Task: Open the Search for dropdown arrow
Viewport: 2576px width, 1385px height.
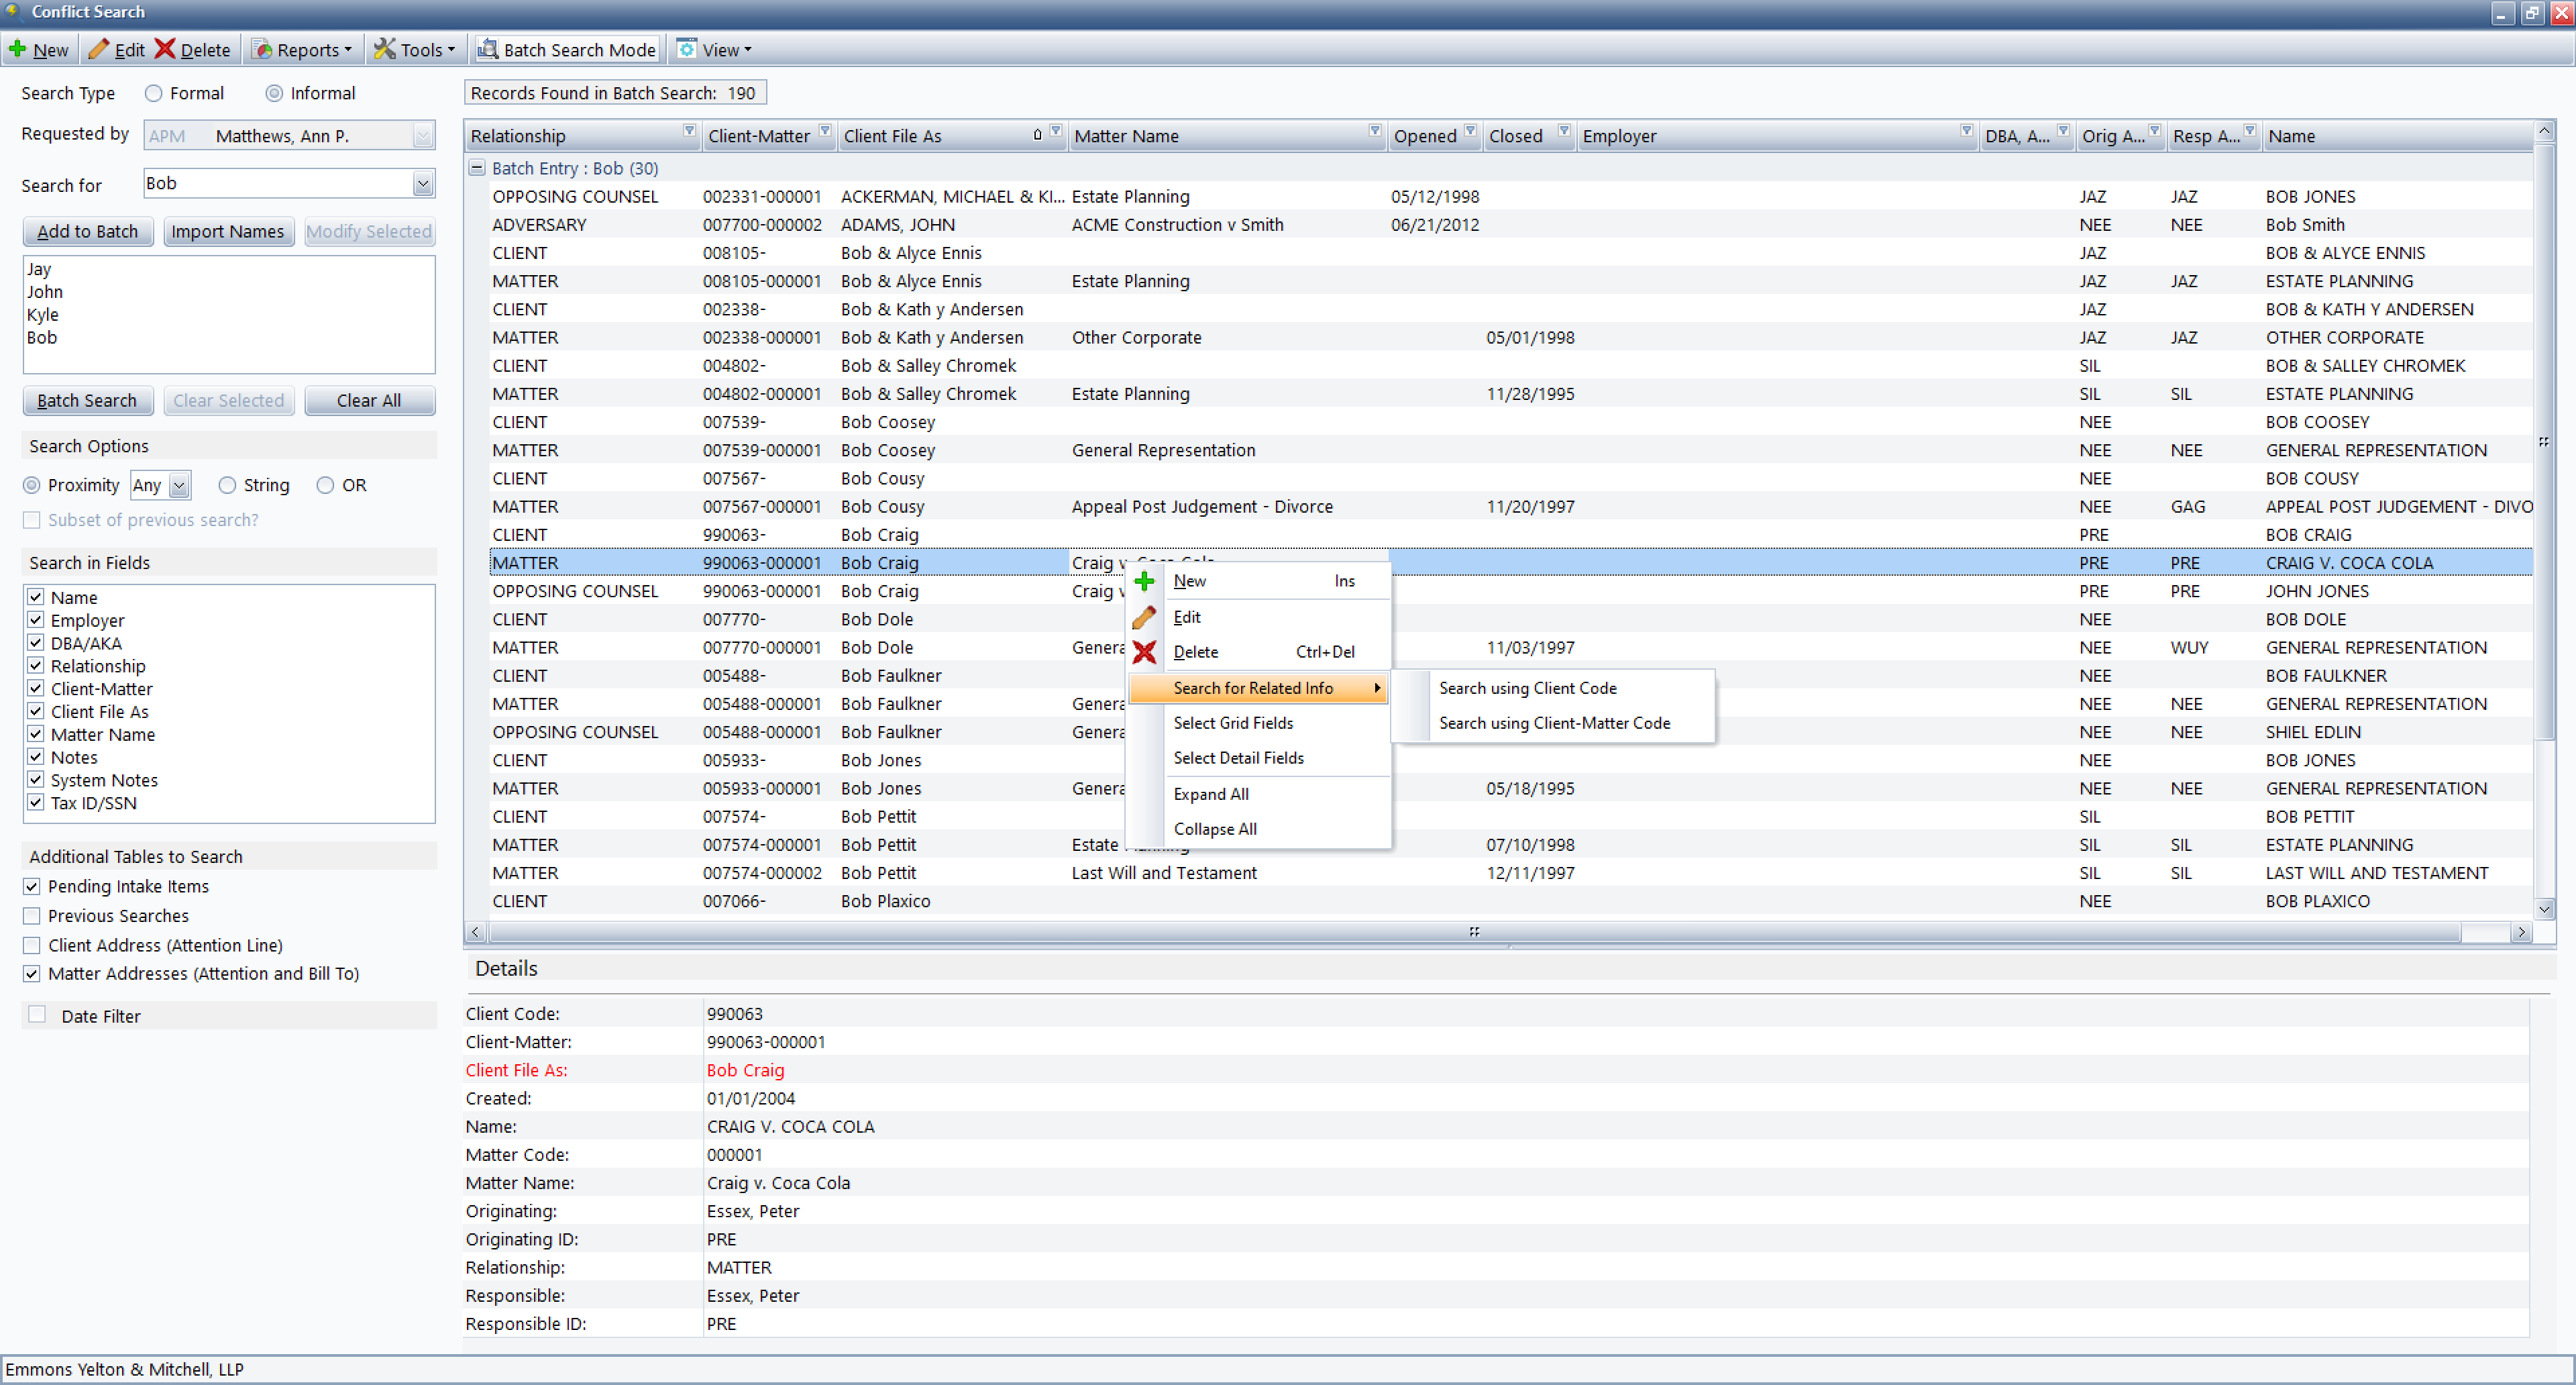Action: coord(423,184)
